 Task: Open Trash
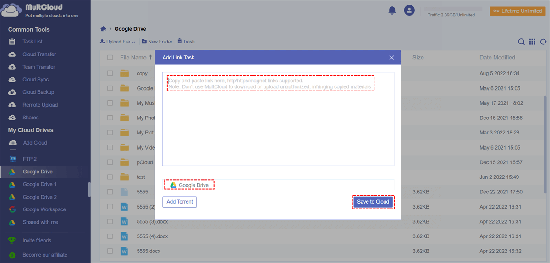[186, 42]
